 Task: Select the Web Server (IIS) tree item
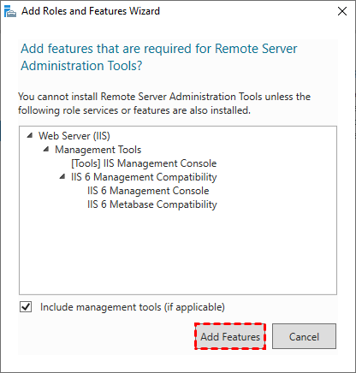74,136
